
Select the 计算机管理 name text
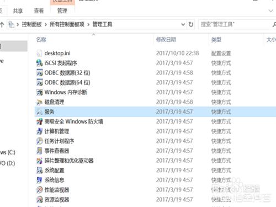pos(57,131)
